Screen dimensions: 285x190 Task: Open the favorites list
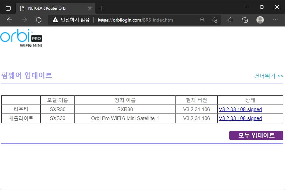click(x=230, y=20)
